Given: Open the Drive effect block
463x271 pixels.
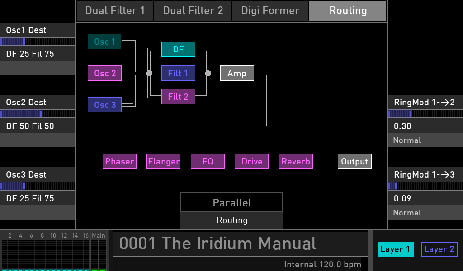Looking at the screenshot, I should tap(251, 161).
